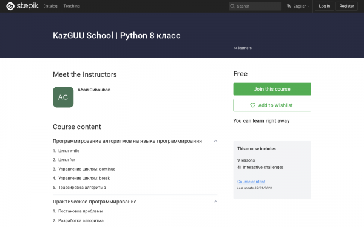Click the Log in button

[325, 6]
